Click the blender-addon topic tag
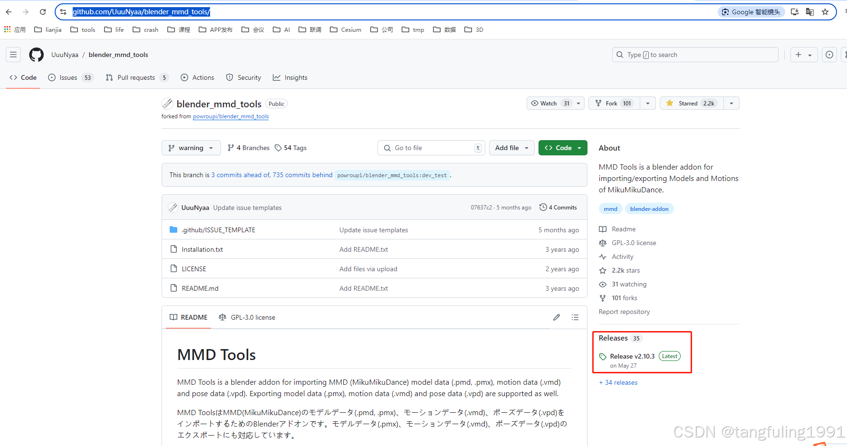Viewport: 847px width, 446px height. click(x=649, y=209)
